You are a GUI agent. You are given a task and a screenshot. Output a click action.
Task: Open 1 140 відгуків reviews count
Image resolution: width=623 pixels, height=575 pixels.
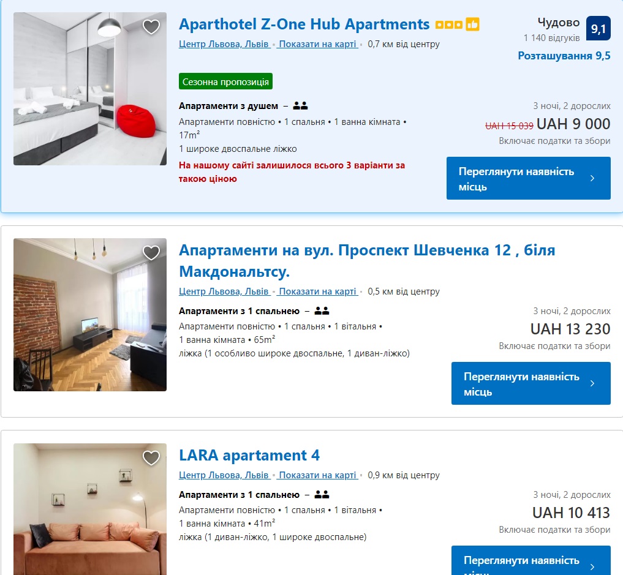pyautogui.click(x=551, y=38)
